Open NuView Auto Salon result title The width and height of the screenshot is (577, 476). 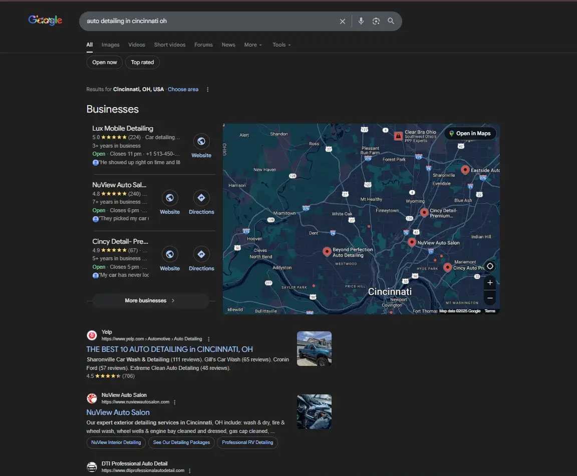[118, 412]
